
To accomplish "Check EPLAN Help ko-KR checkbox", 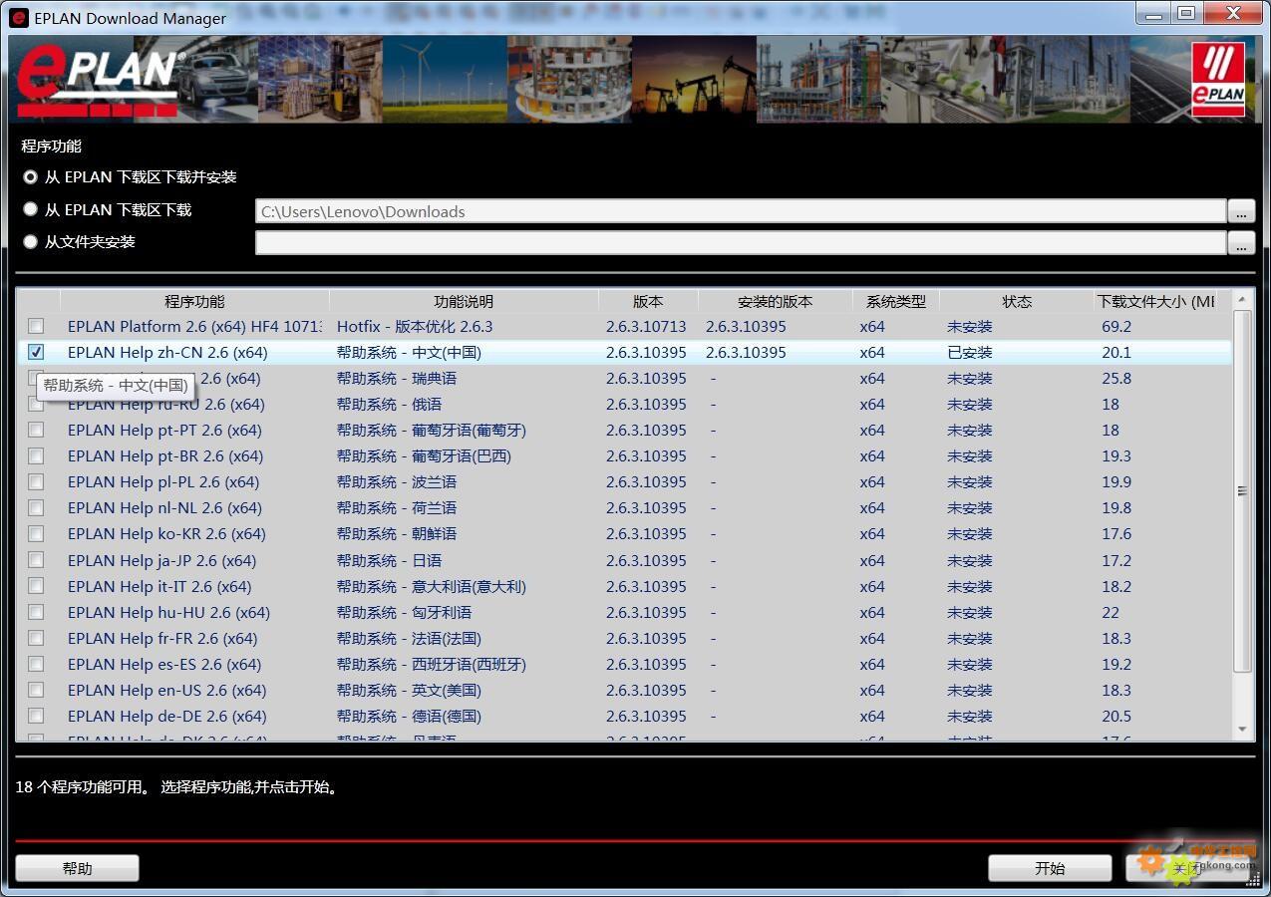I will coord(36,533).
